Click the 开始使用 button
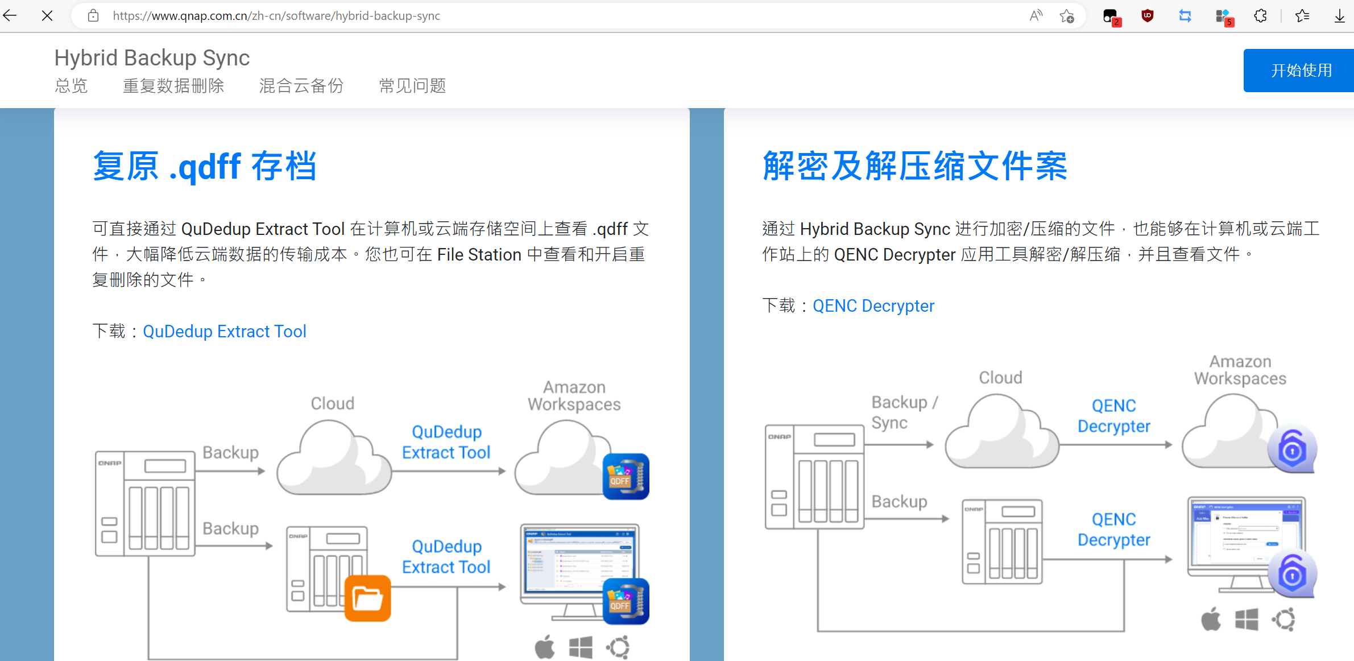1354x661 pixels. tap(1299, 71)
